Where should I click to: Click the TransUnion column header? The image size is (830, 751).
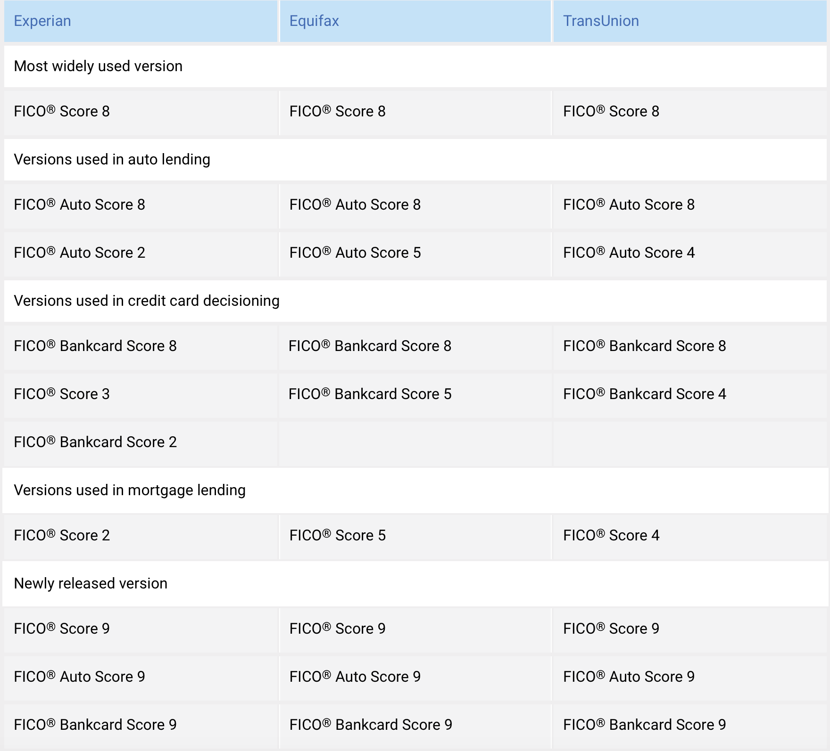(689, 21)
